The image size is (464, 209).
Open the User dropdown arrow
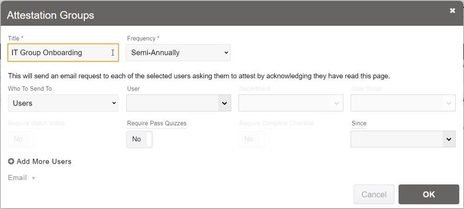point(225,103)
